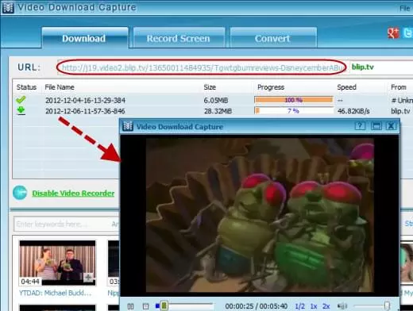Image resolution: width=413 pixels, height=311 pixels.
Task: Click the green downloading arrow status icon
Action: [21, 110]
